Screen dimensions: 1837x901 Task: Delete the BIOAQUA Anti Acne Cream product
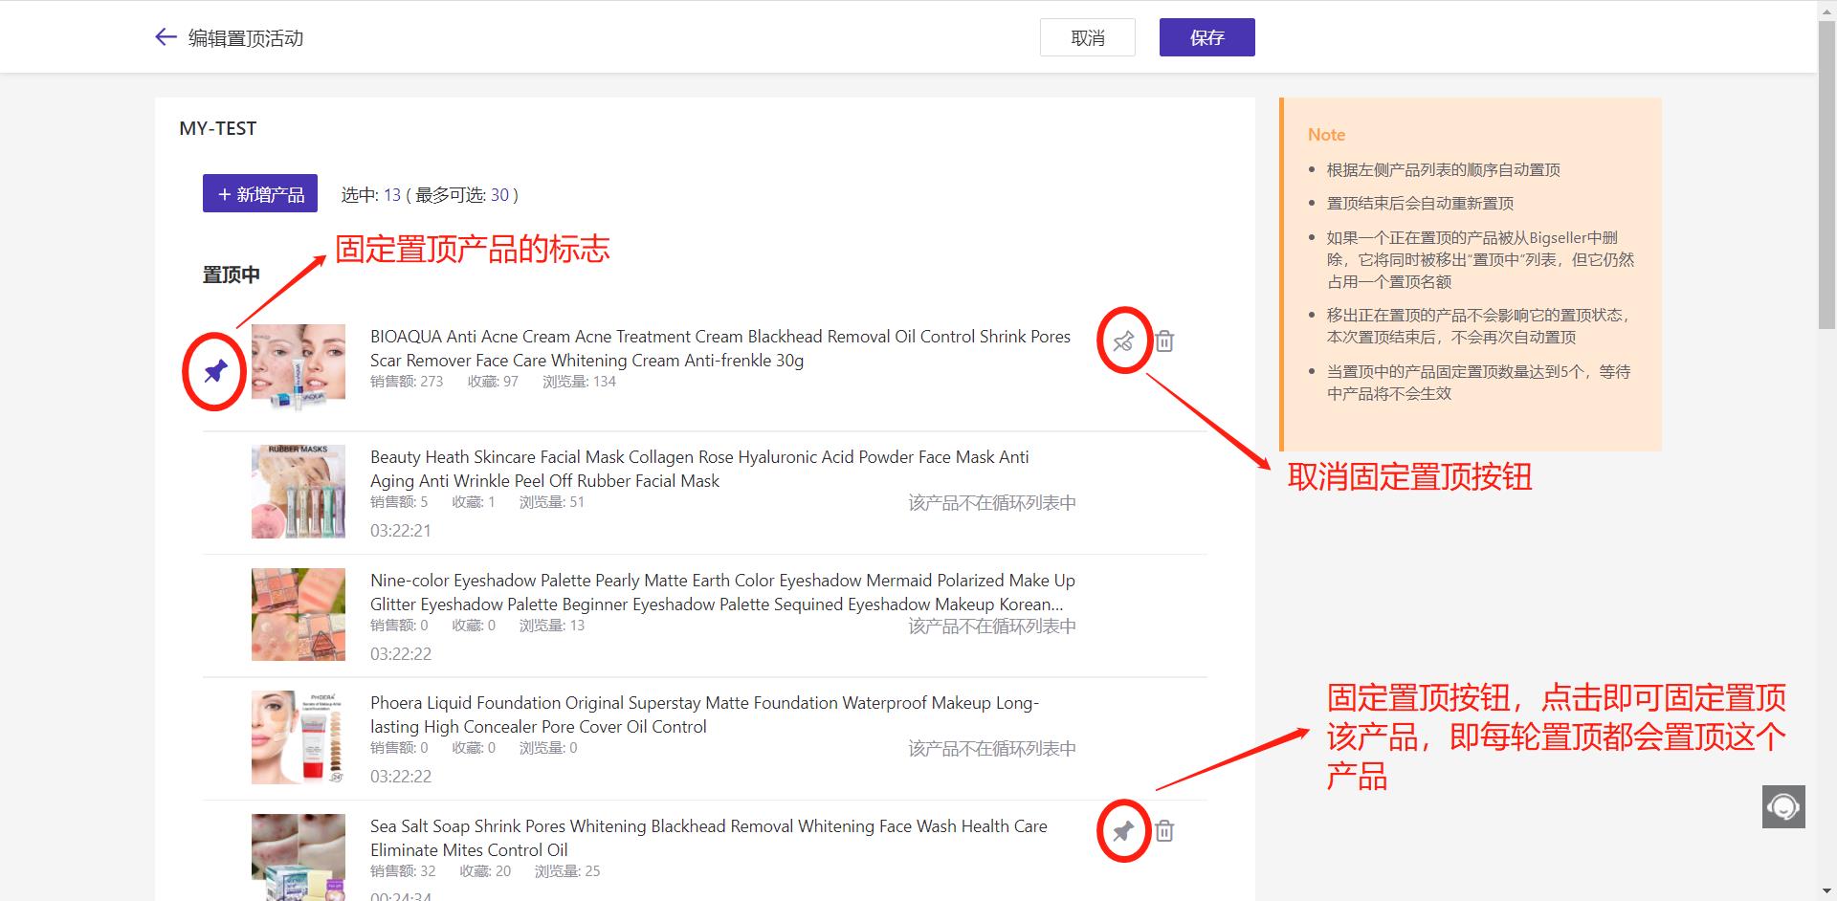[x=1164, y=341]
